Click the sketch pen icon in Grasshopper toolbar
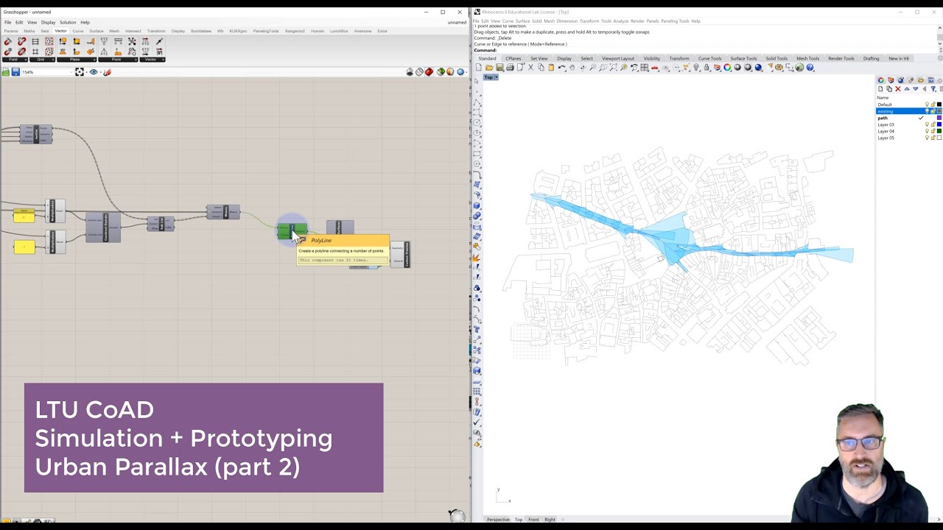The height and width of the screenshot is (530, 943). tap(108, 72)
